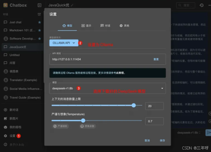Switch to the 其他 settings tab
This screenshot has height=152, width=211.
(124, 26)
